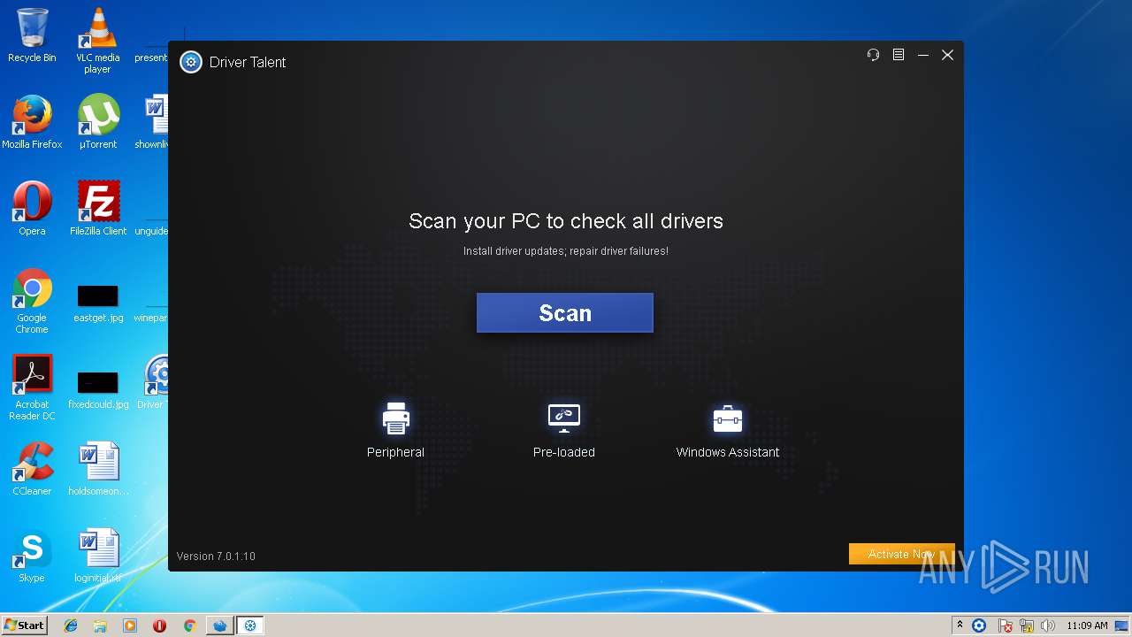Show hidden system tray icons
This screenshot has height=637, width=1132.
[960, 625]
